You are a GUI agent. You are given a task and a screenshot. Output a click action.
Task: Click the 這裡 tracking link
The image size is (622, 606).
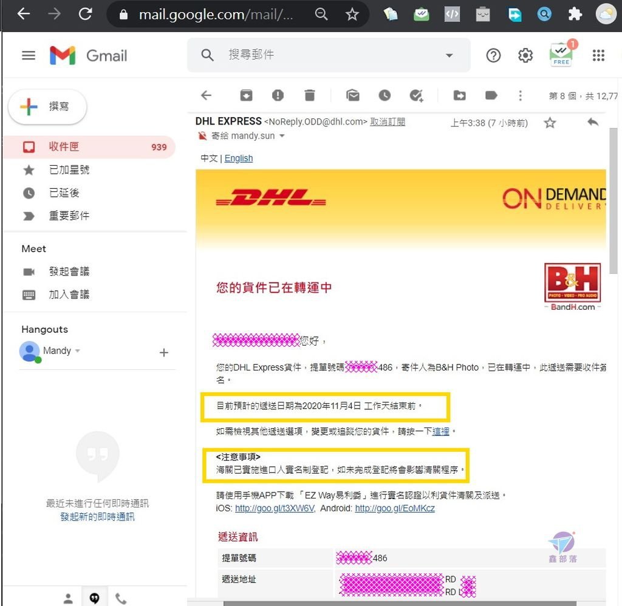[440, 432]
